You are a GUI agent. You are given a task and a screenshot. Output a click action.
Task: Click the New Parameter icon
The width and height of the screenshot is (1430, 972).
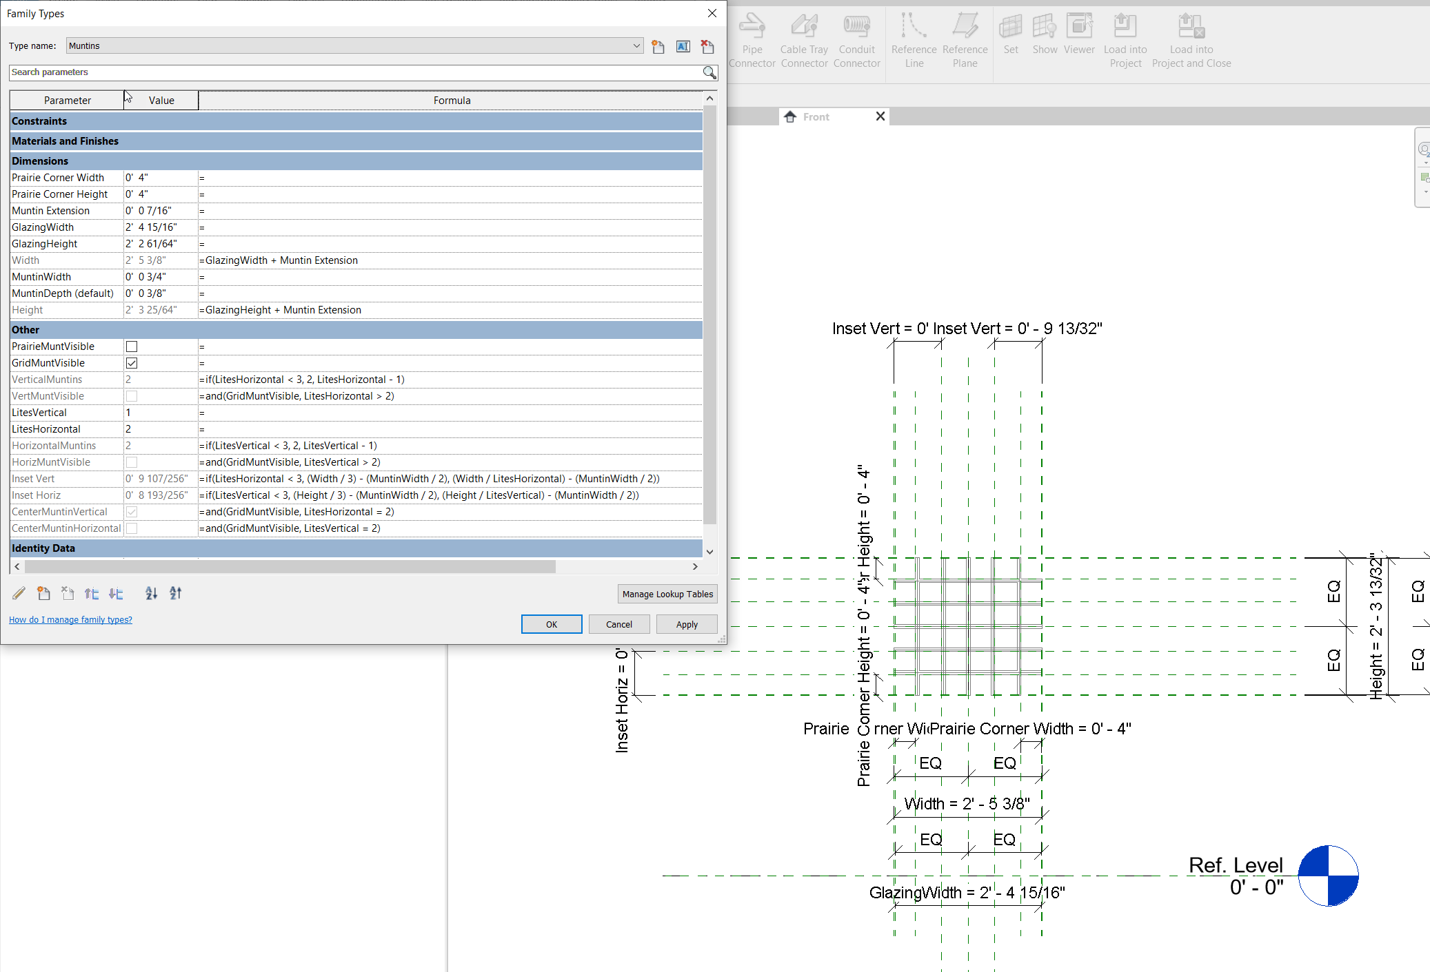43,593
